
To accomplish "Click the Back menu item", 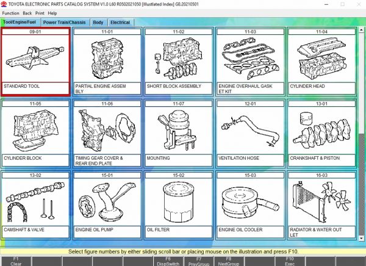I will tap(27, 13).
